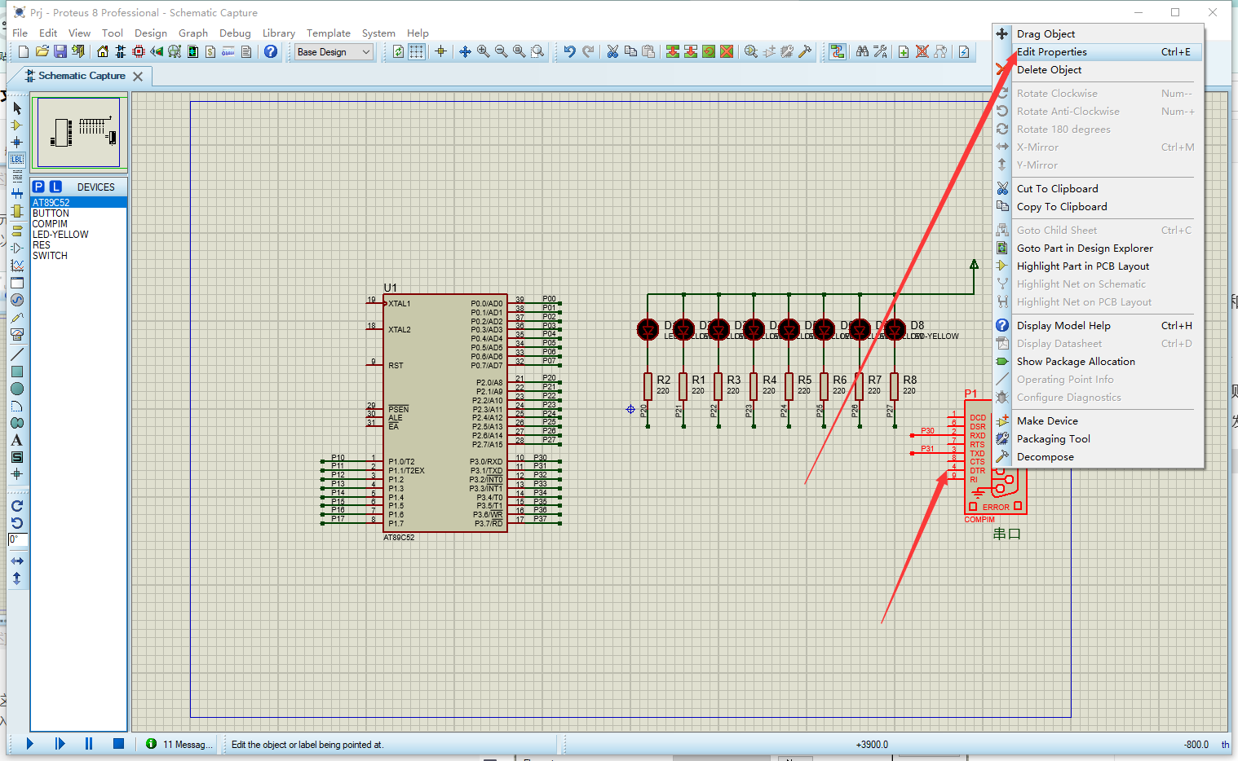The image size is (1238, 761).
Task: Choose Packaging Tool in the context menu
Action: (x=1098, y=439)
